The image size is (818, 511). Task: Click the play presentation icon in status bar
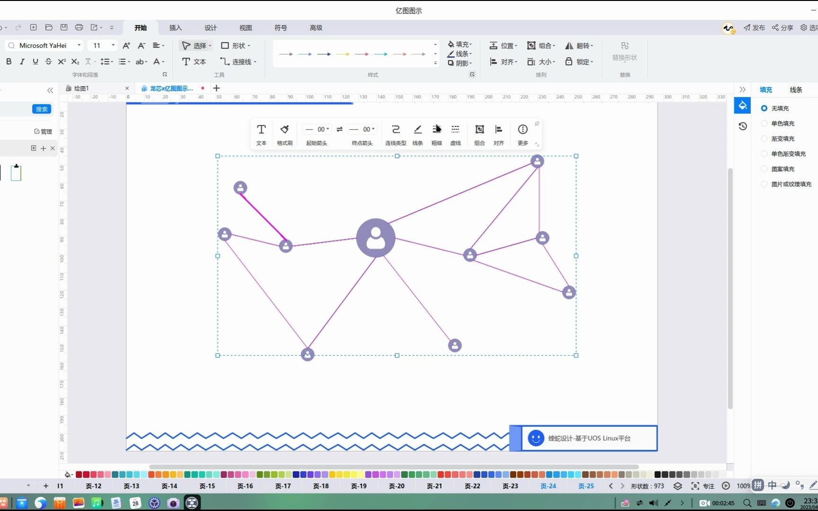point(726,486)
